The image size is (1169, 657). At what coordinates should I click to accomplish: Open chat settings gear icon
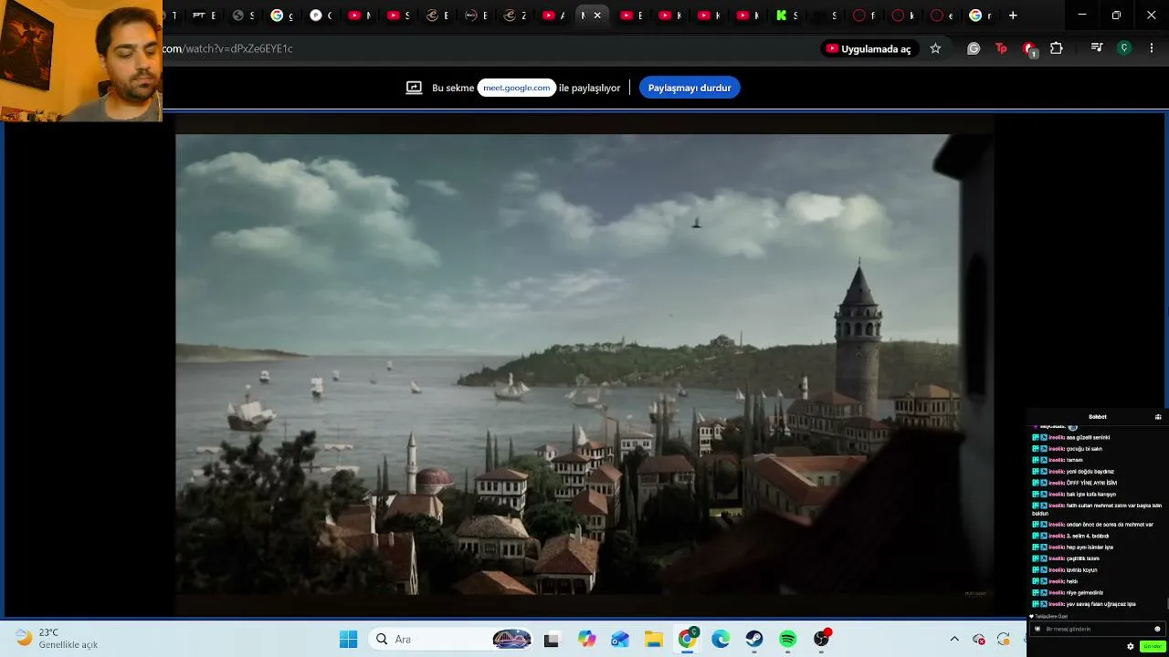coord(1131,646)
